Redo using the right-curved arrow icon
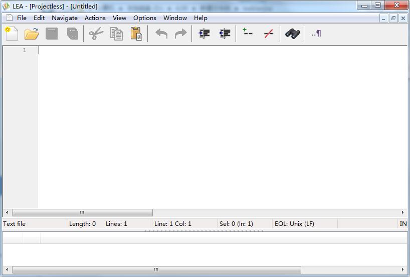This screenshot has height=277, width=410. pyautogui.click(x=181, y=34)
